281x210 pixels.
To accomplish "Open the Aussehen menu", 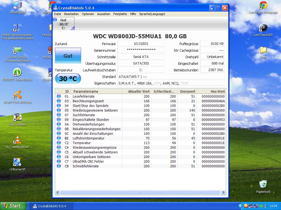I will [103, 14].
